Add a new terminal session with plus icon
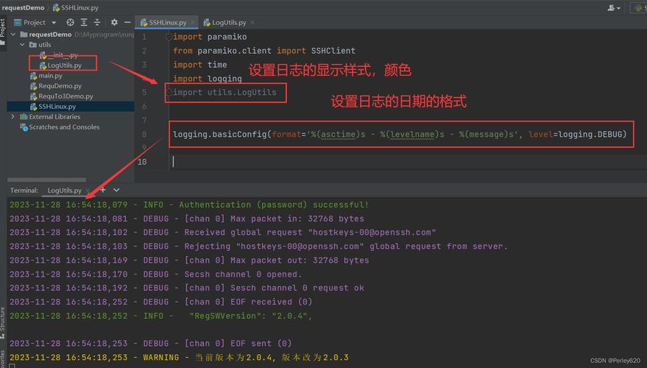 (104, 190)
